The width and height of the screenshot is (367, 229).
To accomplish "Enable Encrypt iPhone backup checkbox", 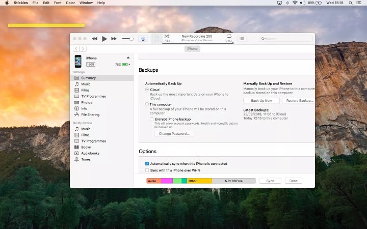I will 152,119.
